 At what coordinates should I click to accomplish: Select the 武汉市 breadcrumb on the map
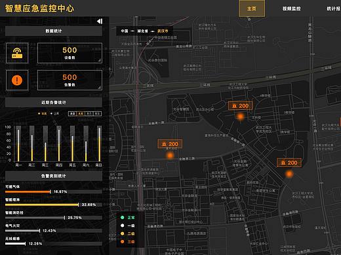163,31
